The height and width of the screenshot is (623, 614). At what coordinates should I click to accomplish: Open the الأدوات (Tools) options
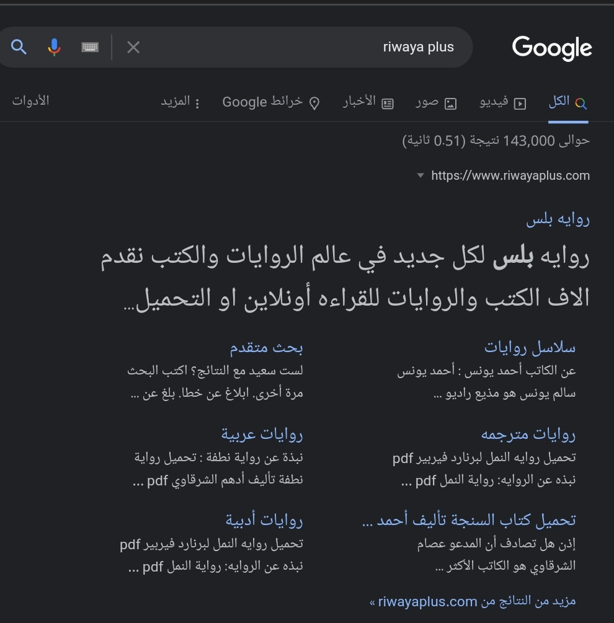tap(30, 100)
